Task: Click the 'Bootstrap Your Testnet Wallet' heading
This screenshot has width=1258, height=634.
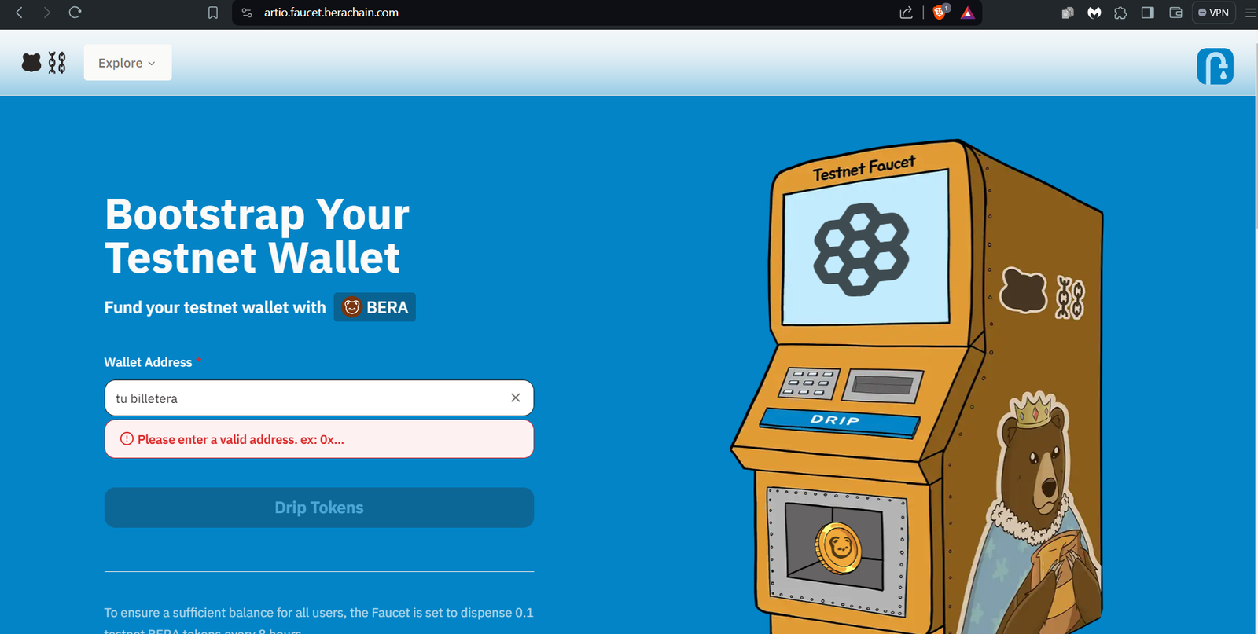Action: click(257, 236)
